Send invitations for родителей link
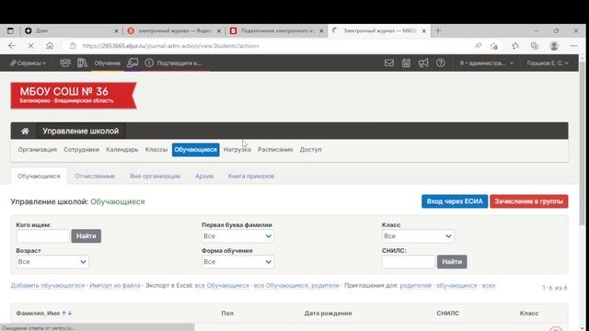 (x=415, y=285)
